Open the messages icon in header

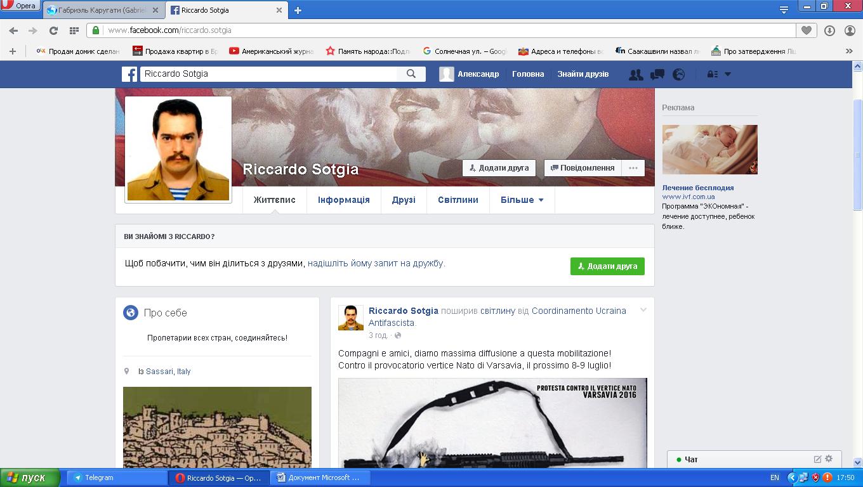click(657, 74)
